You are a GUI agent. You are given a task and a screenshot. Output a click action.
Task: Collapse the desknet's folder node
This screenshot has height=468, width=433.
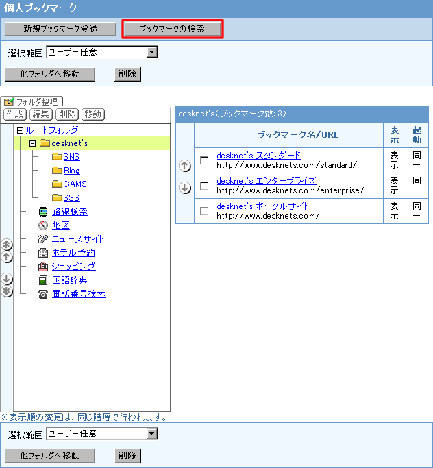point(32,143)
